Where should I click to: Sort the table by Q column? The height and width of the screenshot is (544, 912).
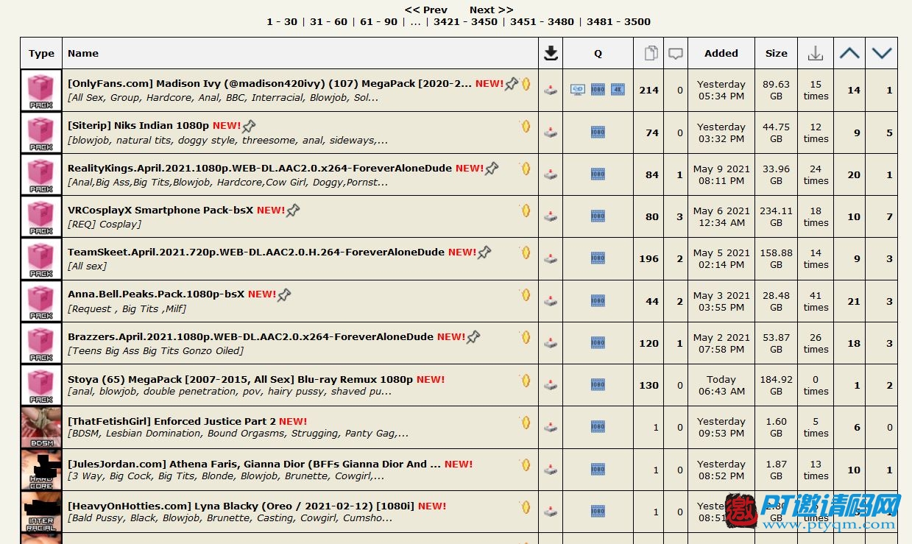tap(598, 54)
